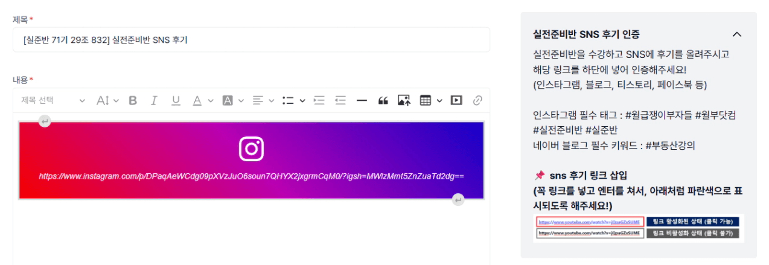Viewport: 769px width, 265px height.
Task: Open the 제목 선택 heading dropdown
Action: point(53,101)
